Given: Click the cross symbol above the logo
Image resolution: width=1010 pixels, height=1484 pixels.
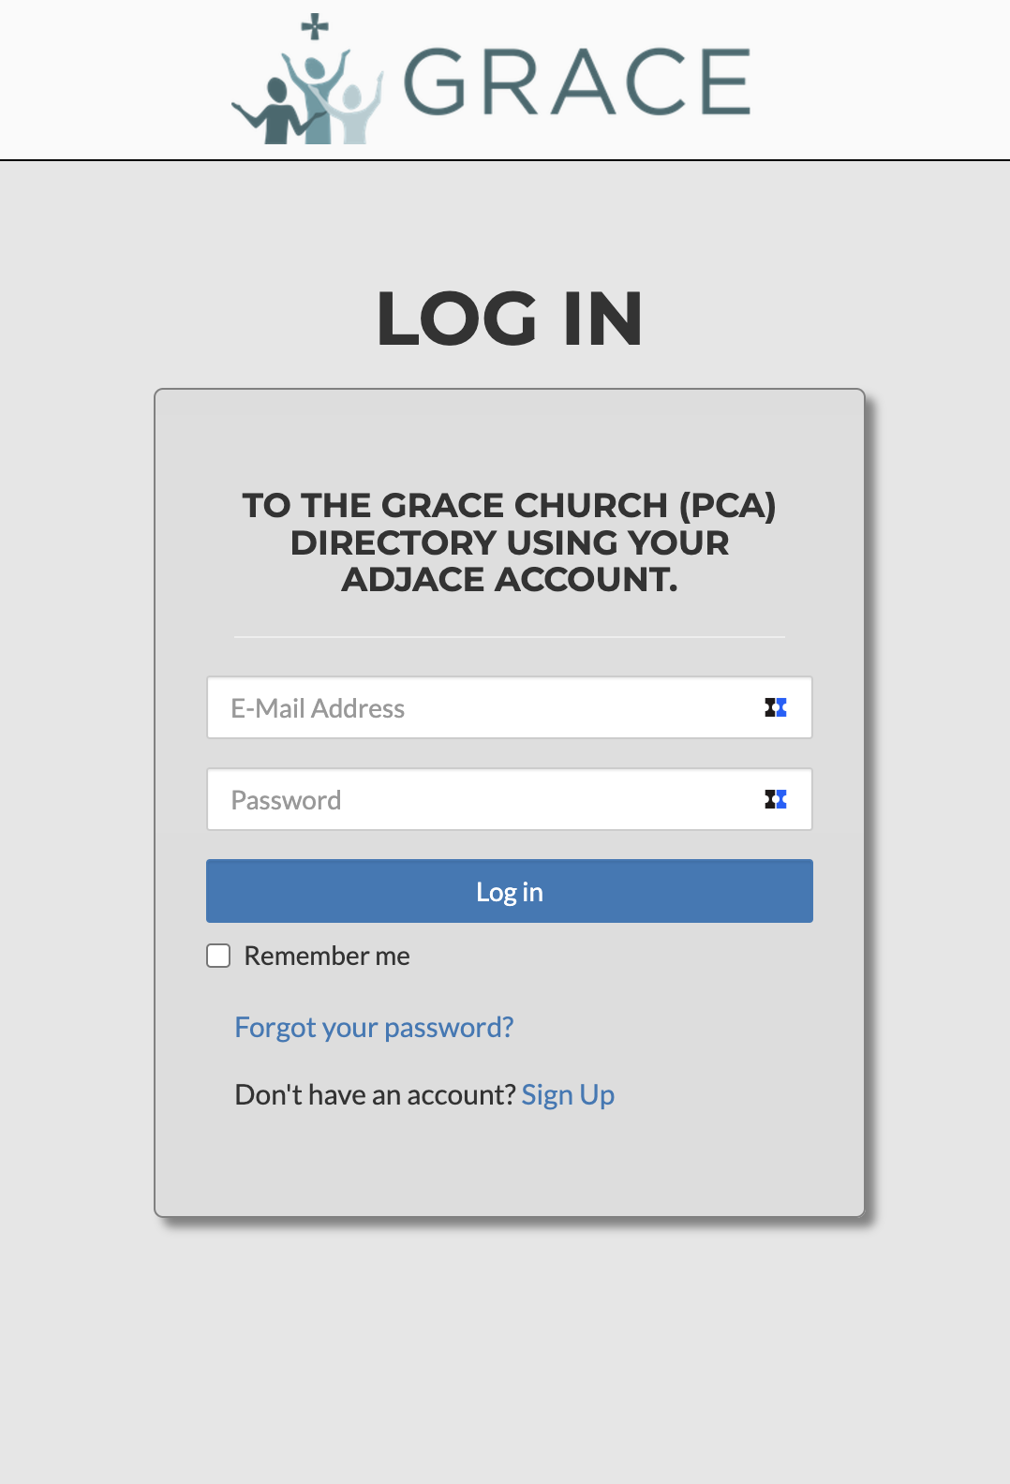Looking at the screenshot, I should click(x=315, y=26).
